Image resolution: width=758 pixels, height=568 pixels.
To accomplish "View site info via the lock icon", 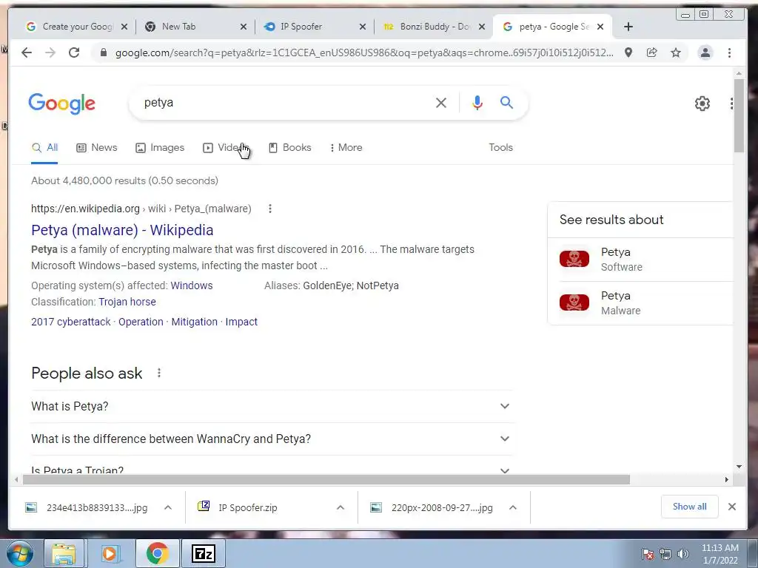I will coord(103,53).
